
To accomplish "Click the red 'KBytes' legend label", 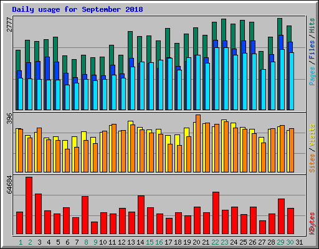I will click(312, 223).
